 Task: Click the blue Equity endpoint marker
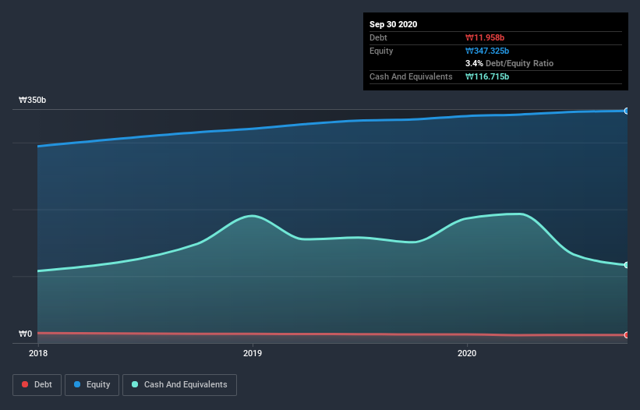[x=627, y=111]
